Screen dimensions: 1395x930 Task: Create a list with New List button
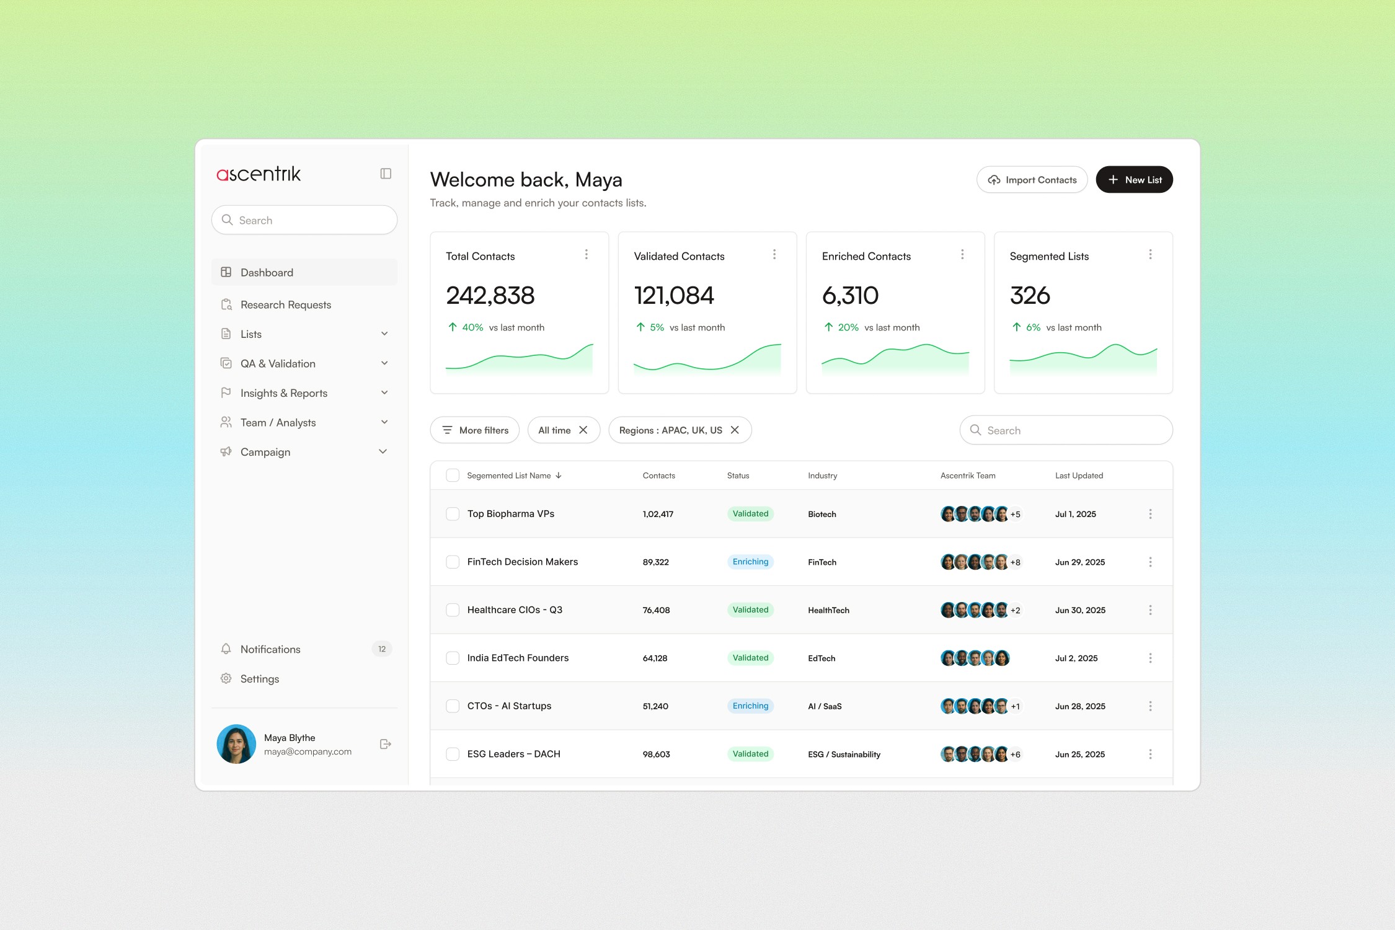1134,180
